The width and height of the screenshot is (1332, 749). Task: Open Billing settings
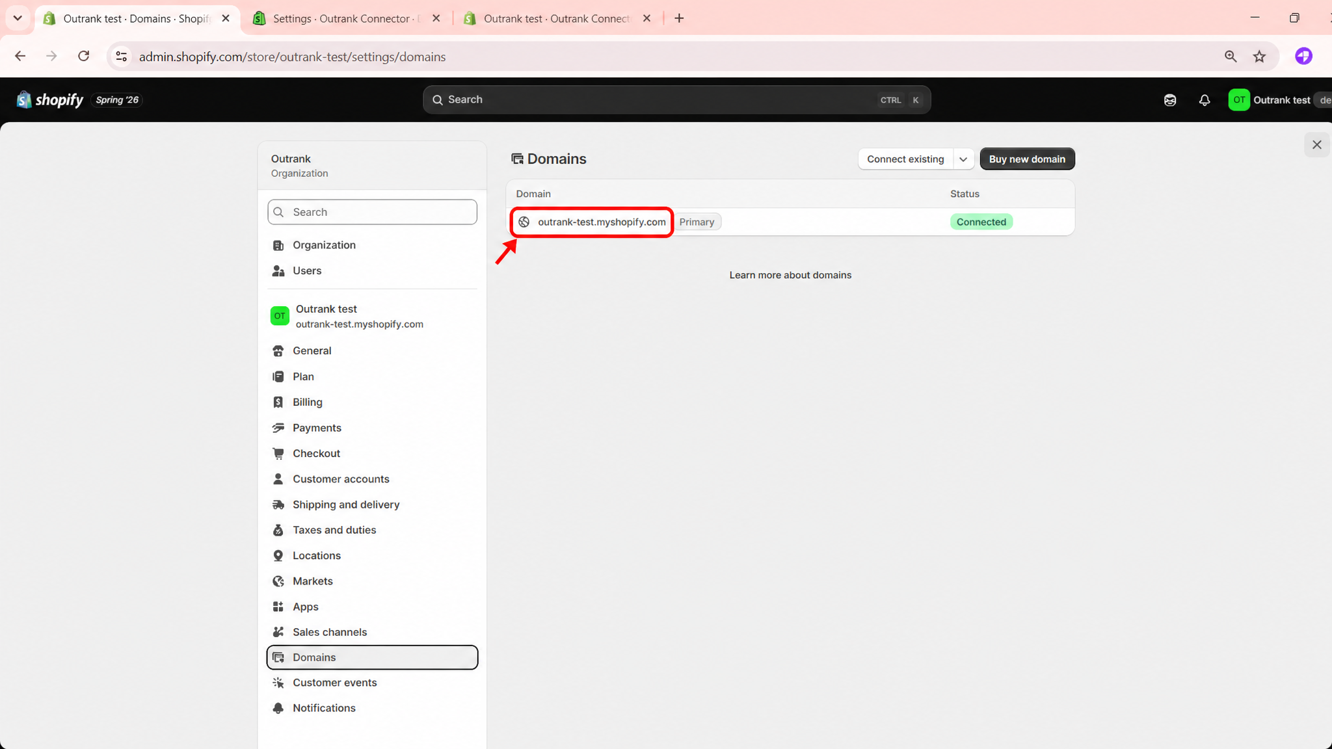(x=372, y=402)
